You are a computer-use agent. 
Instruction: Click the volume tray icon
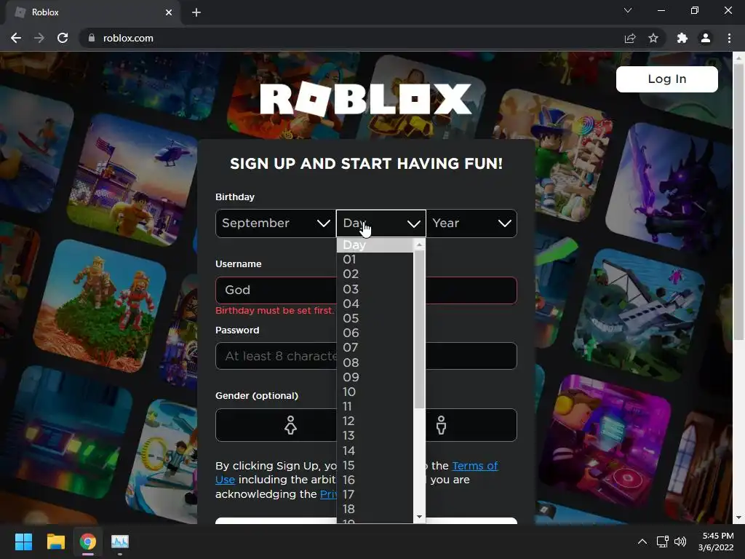[680, 542]
